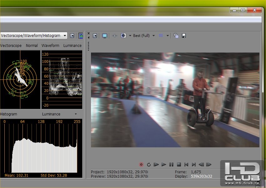Click the video output FX icon
This screenshot has width=266, height=188.
coord(115,36)
